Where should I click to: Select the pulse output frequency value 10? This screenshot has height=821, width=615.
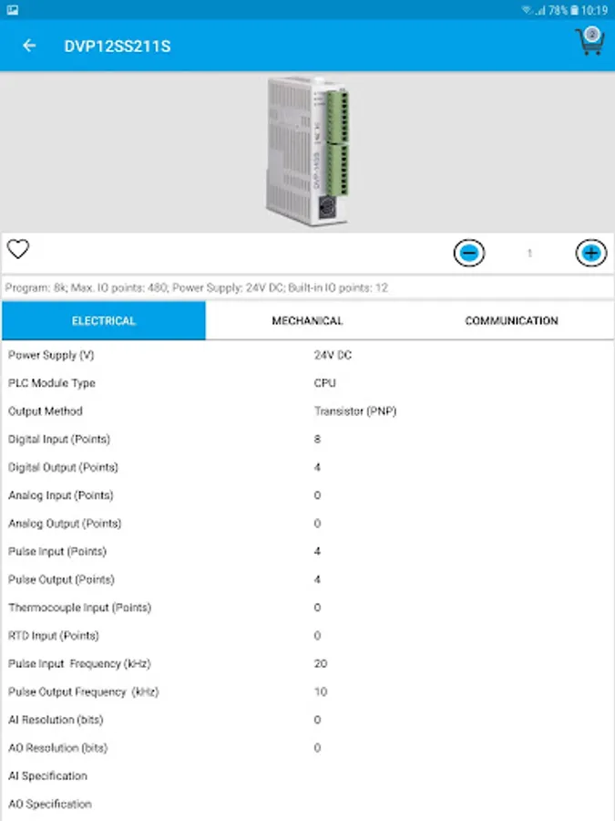321,691
